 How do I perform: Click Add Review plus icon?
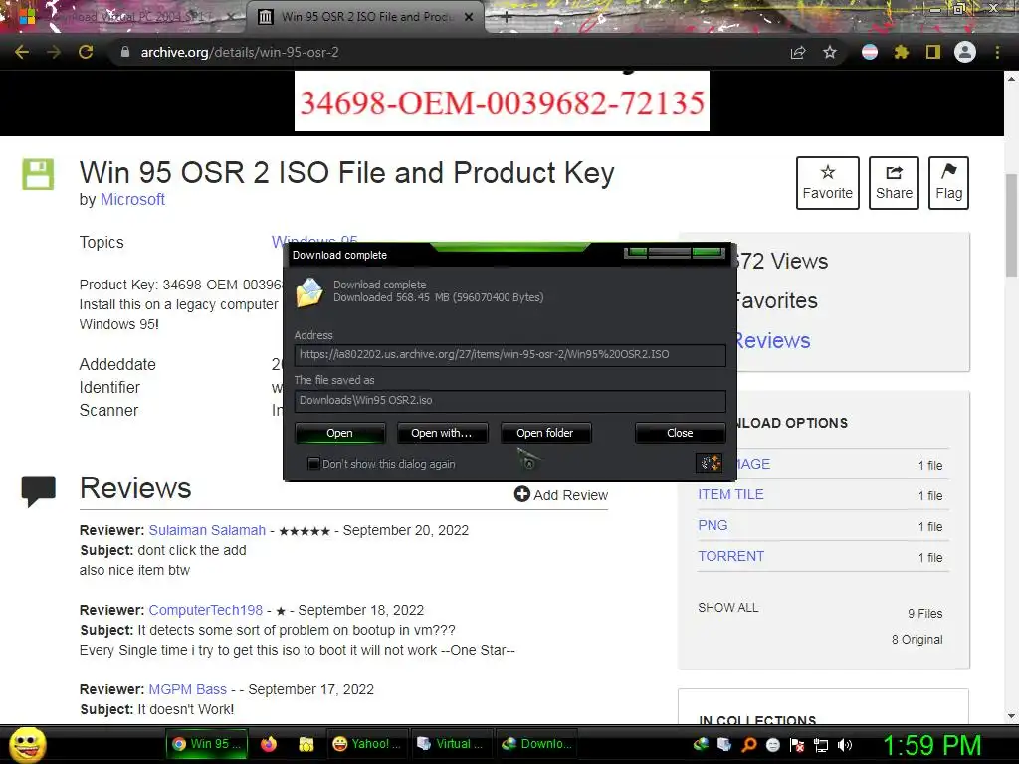pyautogui.click(x=521, y=494)
